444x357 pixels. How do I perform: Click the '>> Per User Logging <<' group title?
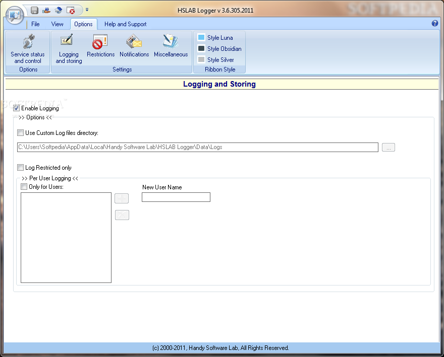(50, 178)
